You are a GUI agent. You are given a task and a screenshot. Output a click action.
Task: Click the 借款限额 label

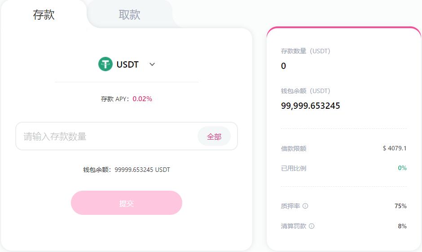click(294, 149)
